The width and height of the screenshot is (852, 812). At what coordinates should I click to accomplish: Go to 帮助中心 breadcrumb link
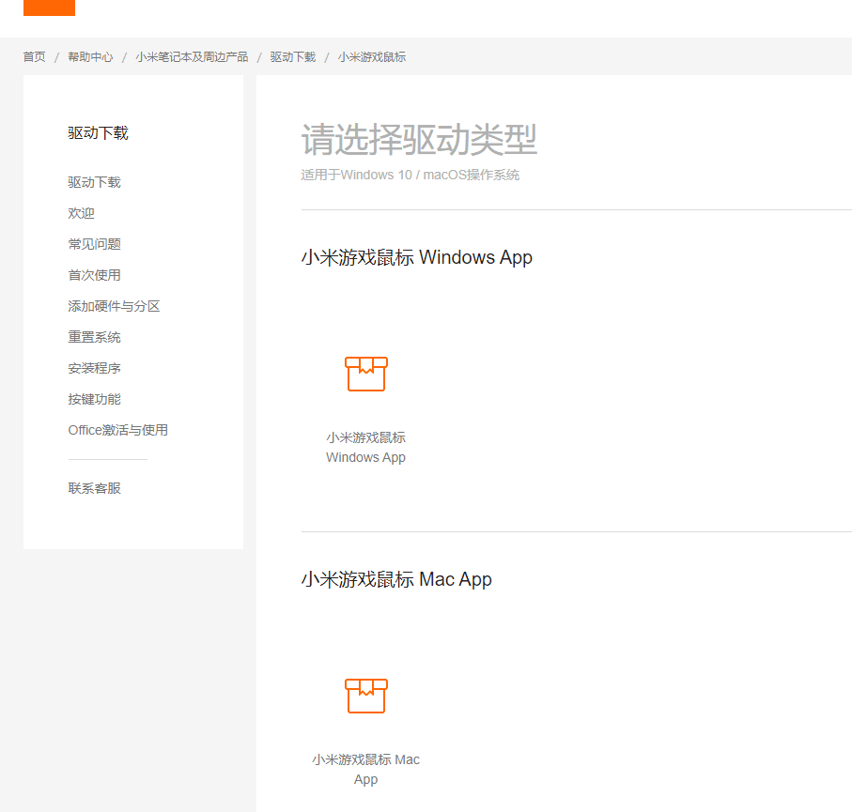(x=90, y=57)
